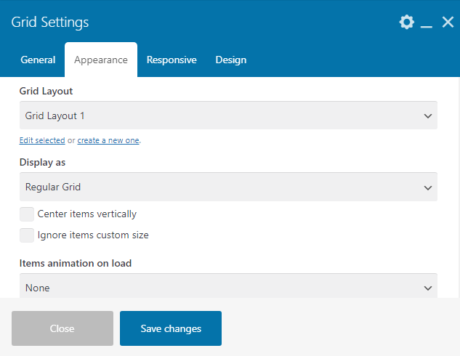
Task: Follow the Edit selected link
Action: (42, 140)
